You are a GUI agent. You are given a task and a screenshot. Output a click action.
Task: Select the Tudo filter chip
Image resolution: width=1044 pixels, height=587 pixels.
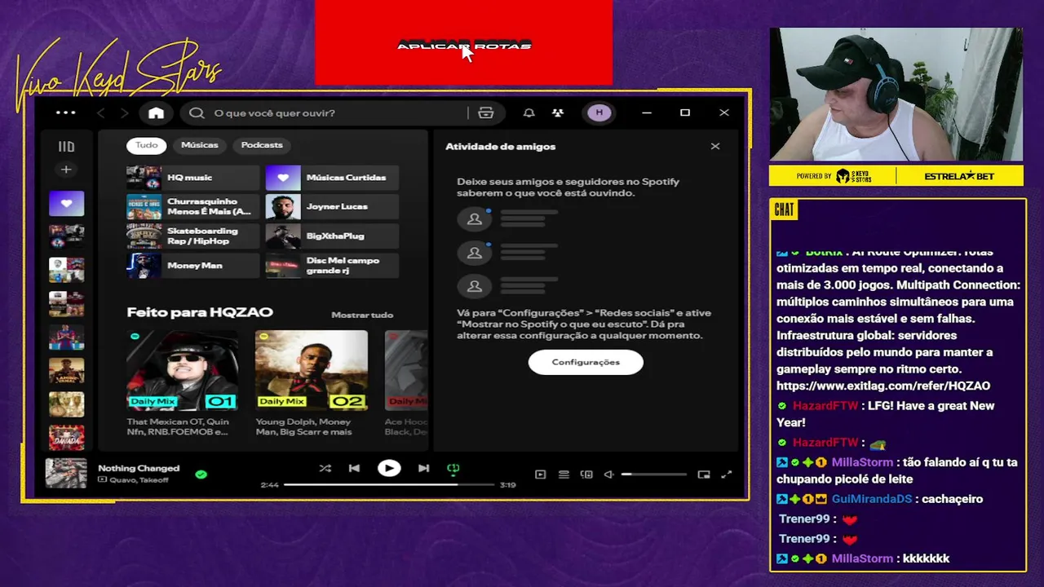coord(146,145)
